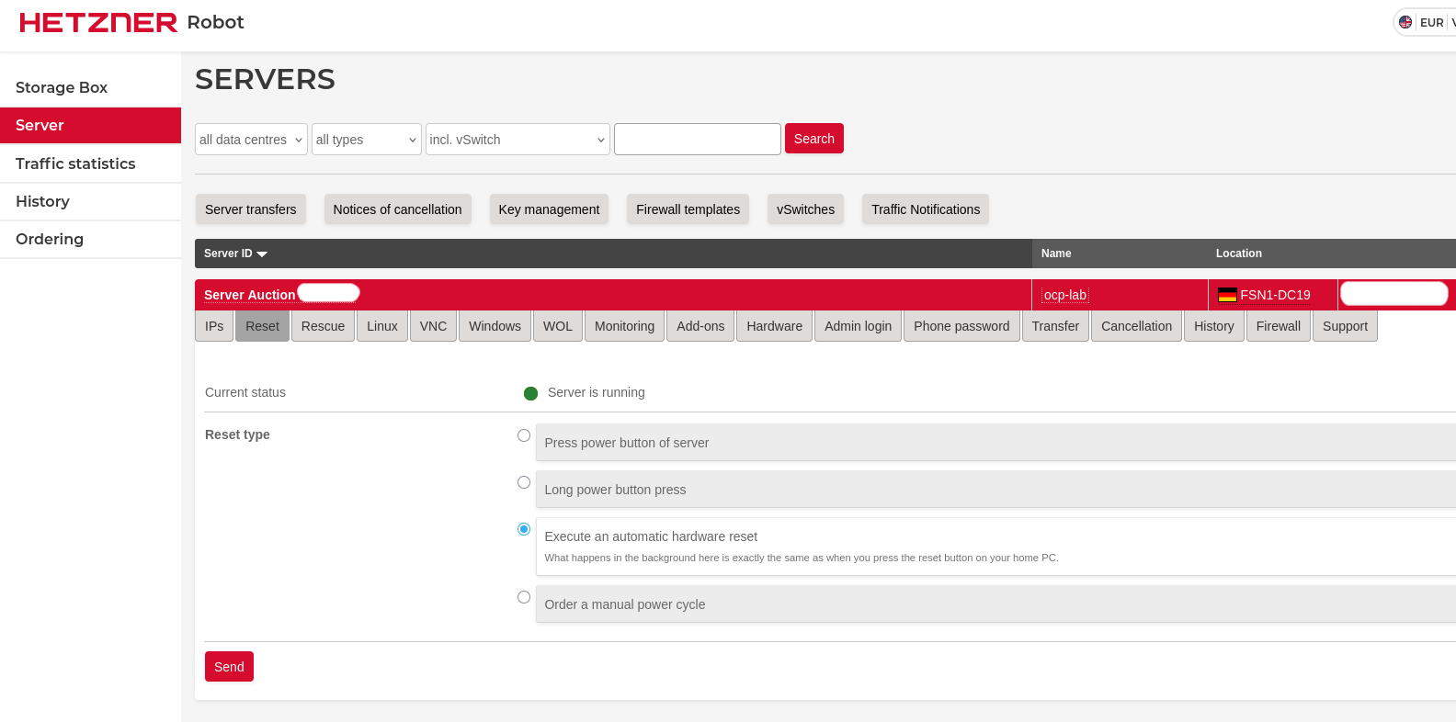Image resolution: width=1456 pixels, height=722 pixels.
Task: Open the Phone password tab
Action: coord(961,326)
